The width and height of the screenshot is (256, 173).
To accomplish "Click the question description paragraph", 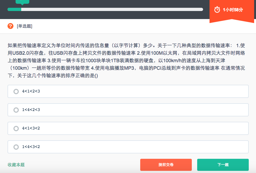I will (126, 60).
